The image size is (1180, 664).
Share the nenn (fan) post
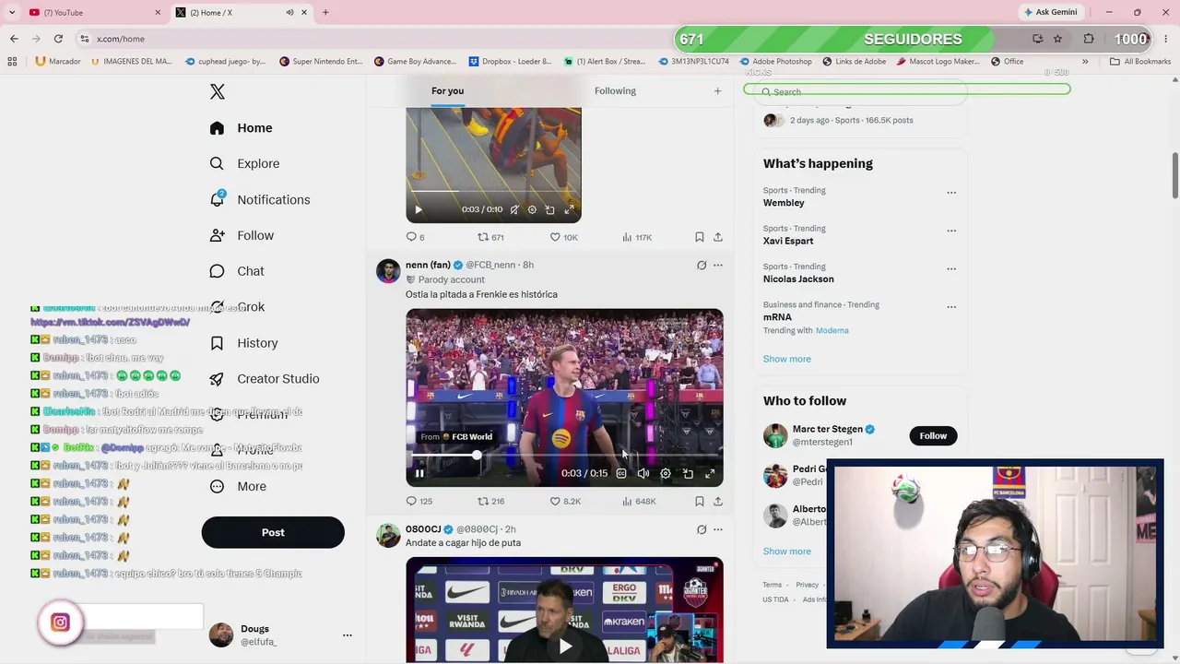[717, 502]
